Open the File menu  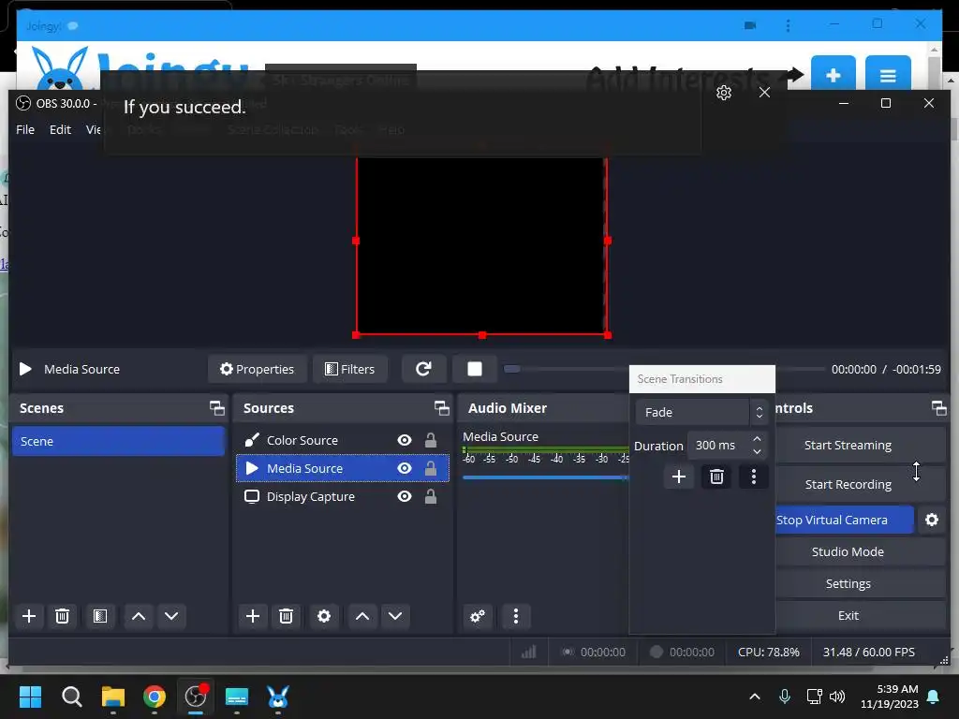[25, 129]
